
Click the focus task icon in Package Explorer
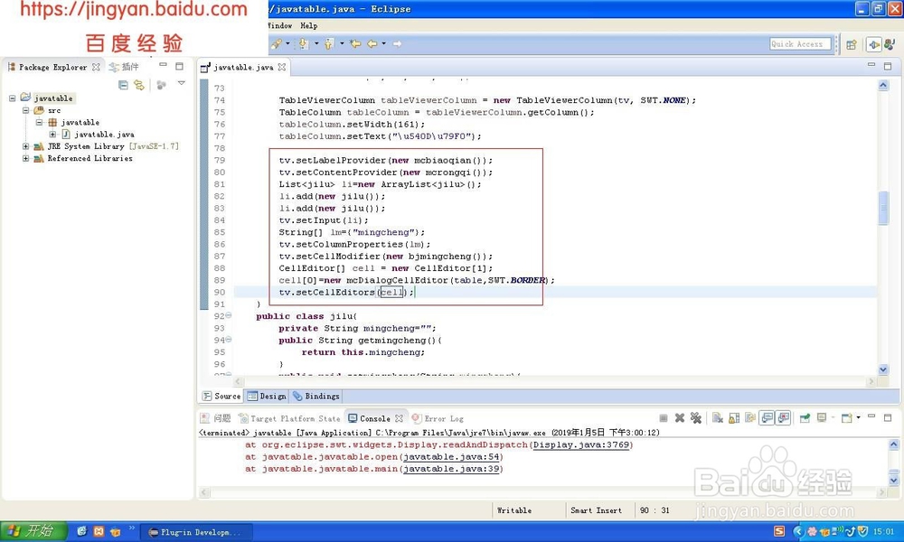162,85
